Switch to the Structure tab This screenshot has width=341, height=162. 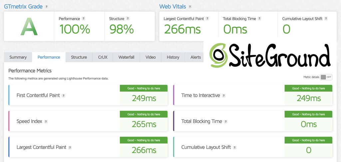(79, 57)
